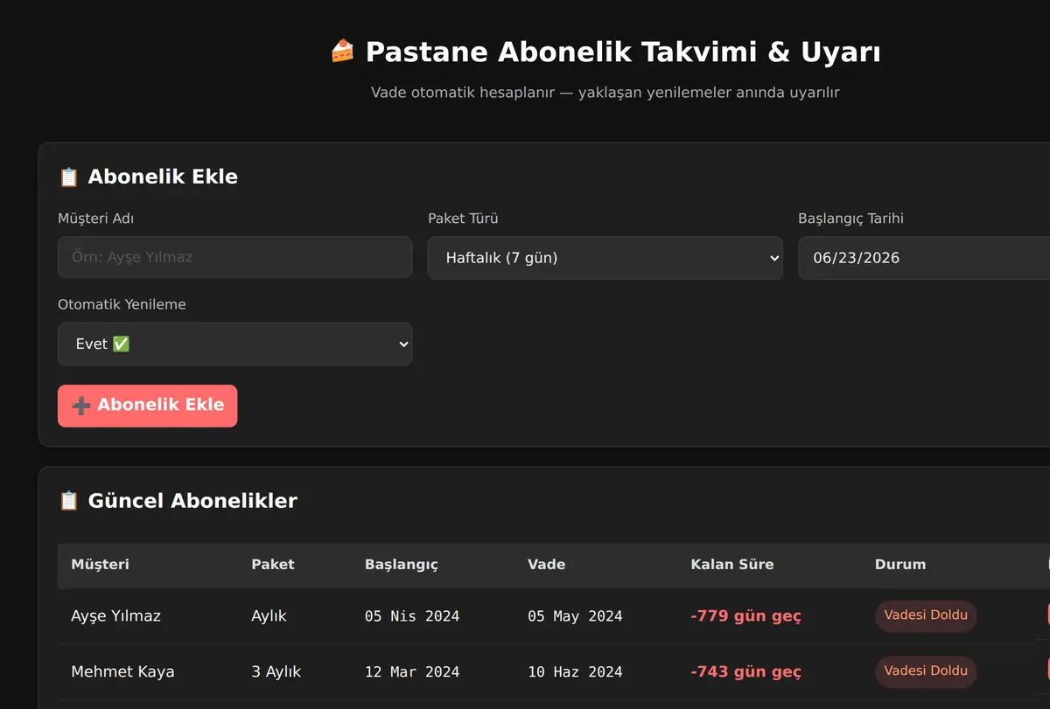Click the Başlangıç Tarihi date field

click(924, 258)
